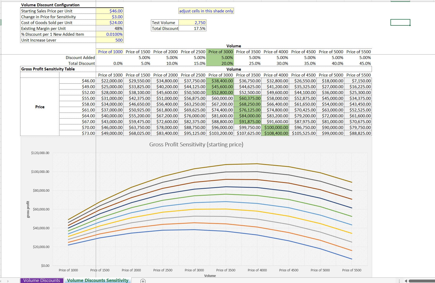The width and height of the screenshot is (435, 283).
Task: Click the green Price of 3000 header
Action: [220, 52]
